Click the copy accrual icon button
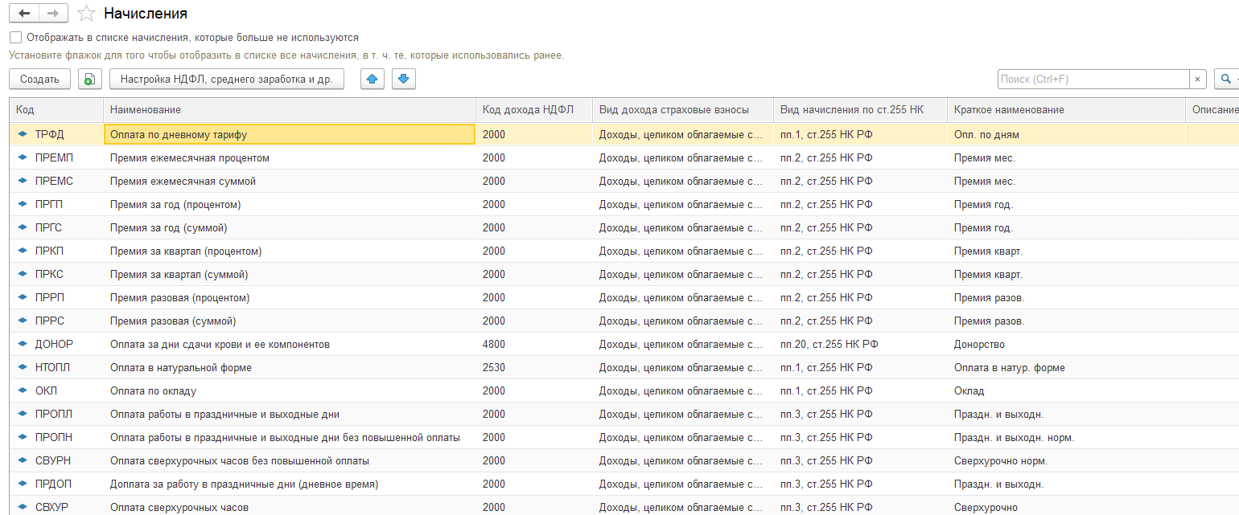This screenshot has width=1239, height=515. 89,79
